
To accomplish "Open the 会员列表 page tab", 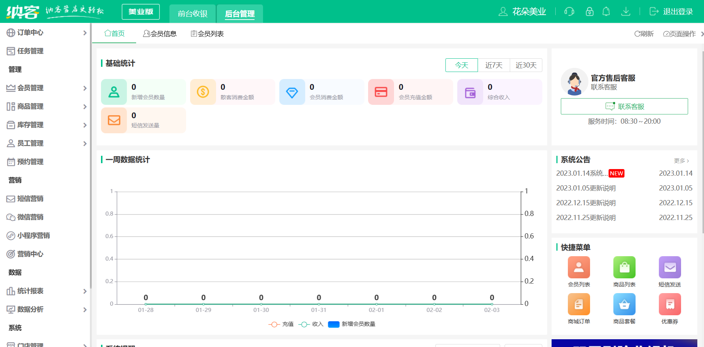I will (x=207, y=34).
